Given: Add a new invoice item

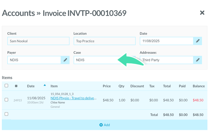Looking at the screenshot, I should [x=105, y=125].
